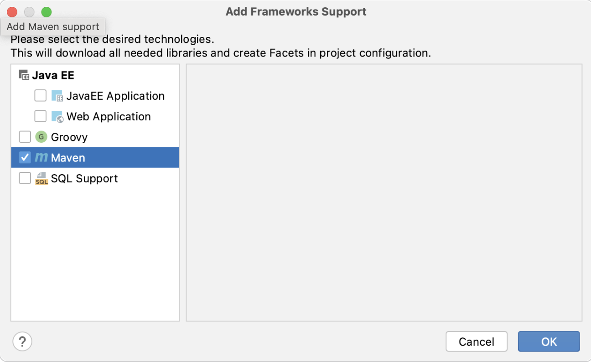
Task: Enable the Web Application checkbox
Action: tap(41, 116)
